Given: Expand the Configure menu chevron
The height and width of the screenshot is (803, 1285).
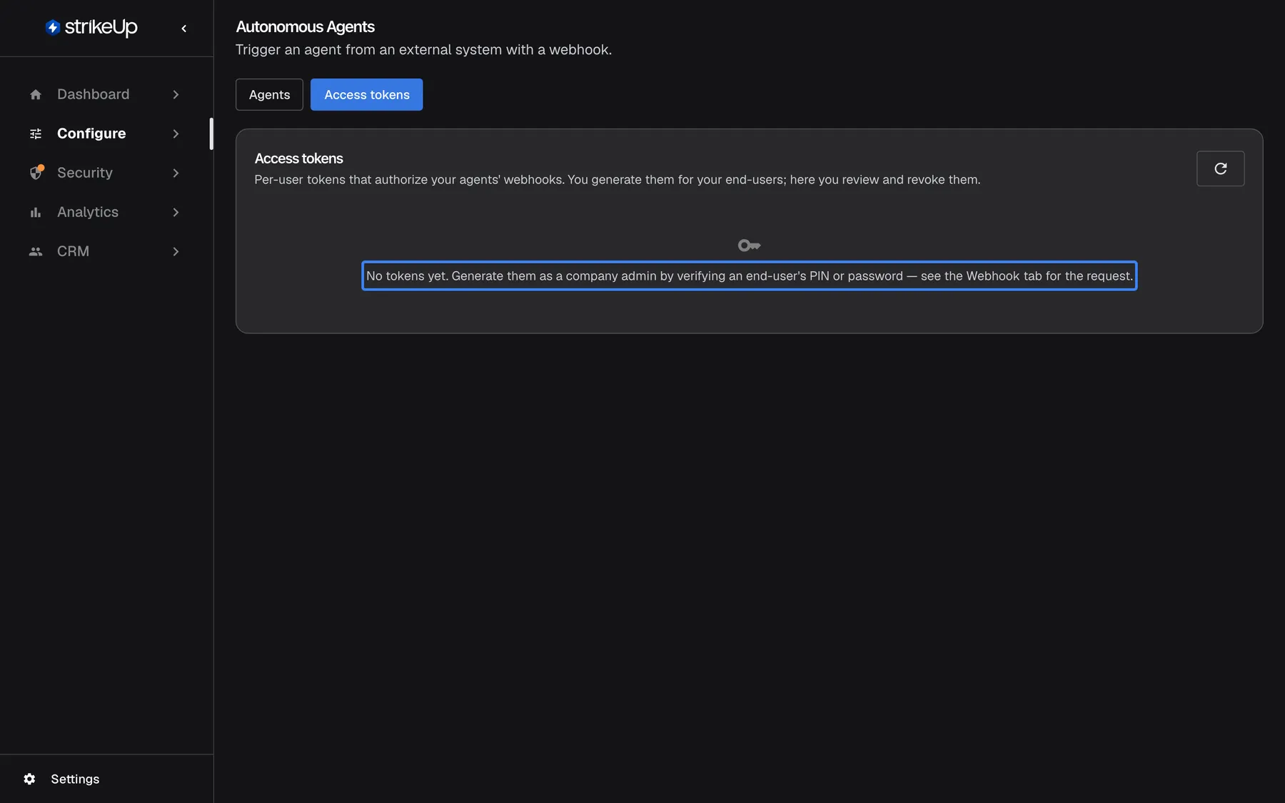Looking at the screenshot, I should point(176,133).
